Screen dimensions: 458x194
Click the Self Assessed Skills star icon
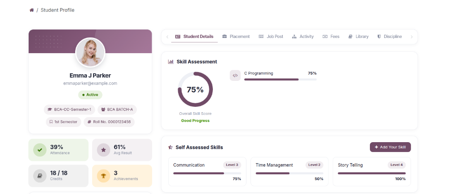tap(170, 148)
